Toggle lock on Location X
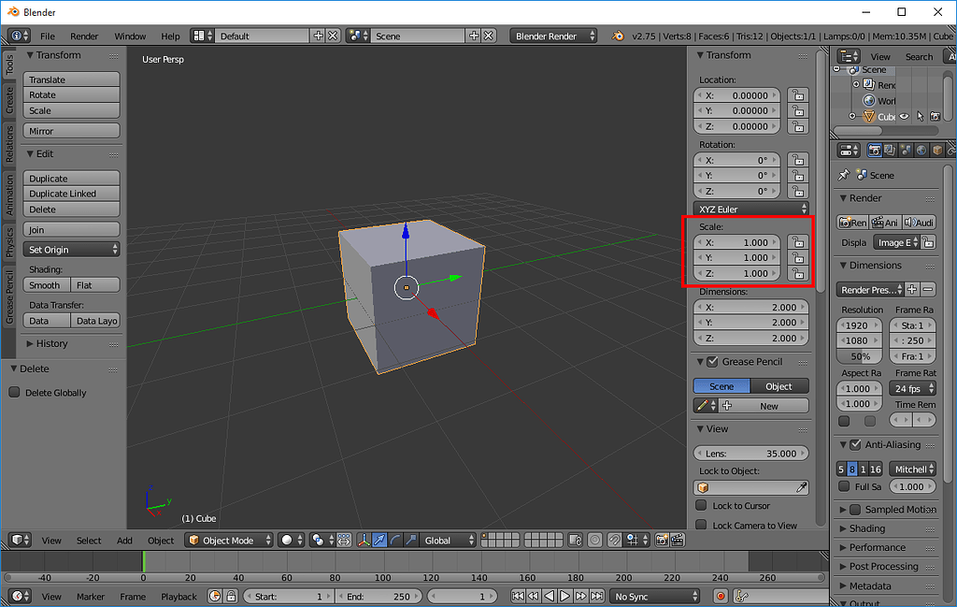This screenshot has height=607, width=957. pyautogui.click(x=798, y=95)
